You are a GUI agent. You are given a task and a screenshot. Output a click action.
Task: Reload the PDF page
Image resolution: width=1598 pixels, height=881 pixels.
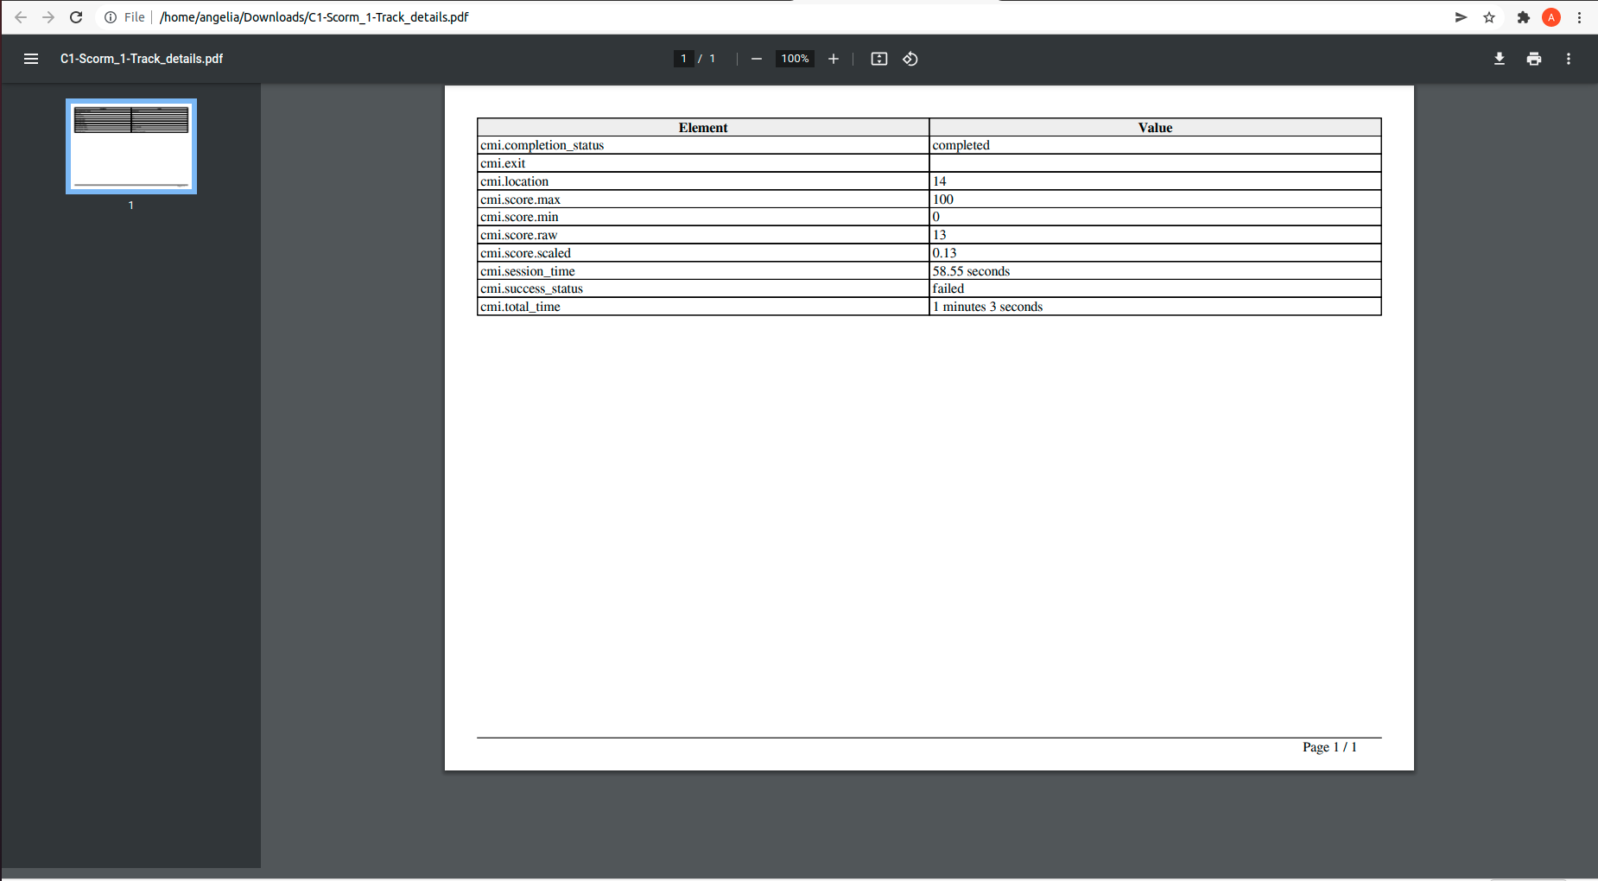(76, 17)
